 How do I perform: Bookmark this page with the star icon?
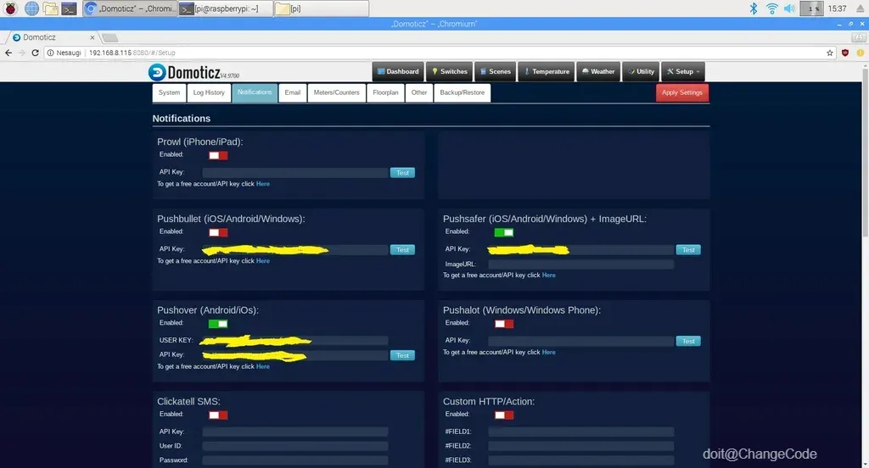click(830, 53)
